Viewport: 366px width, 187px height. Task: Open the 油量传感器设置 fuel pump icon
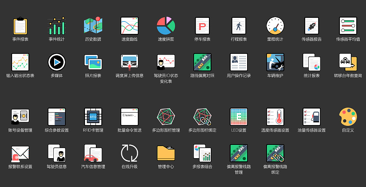(x=311, y=116)
